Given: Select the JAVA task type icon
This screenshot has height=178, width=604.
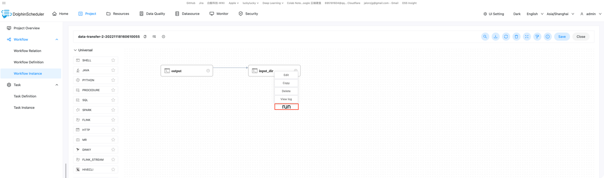Looking at the screenshot, I should 78,70.
